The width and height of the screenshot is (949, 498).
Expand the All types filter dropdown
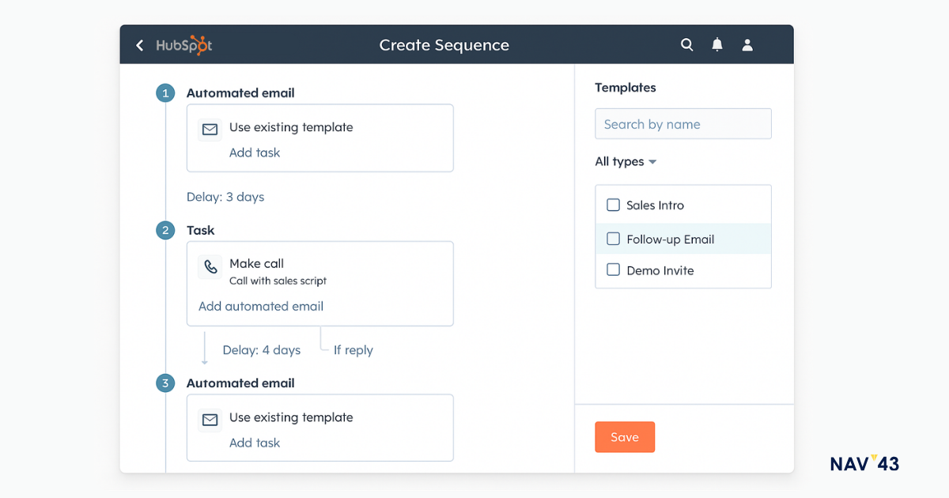(x=626, y=162)
